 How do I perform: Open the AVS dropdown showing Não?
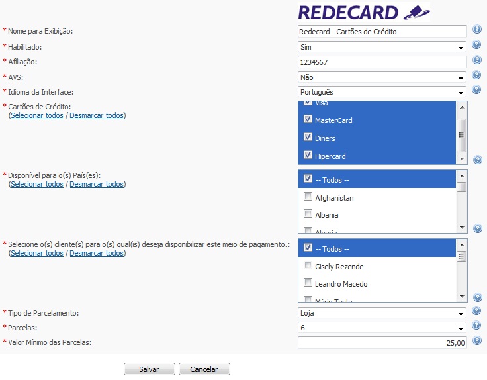(382, 77)
